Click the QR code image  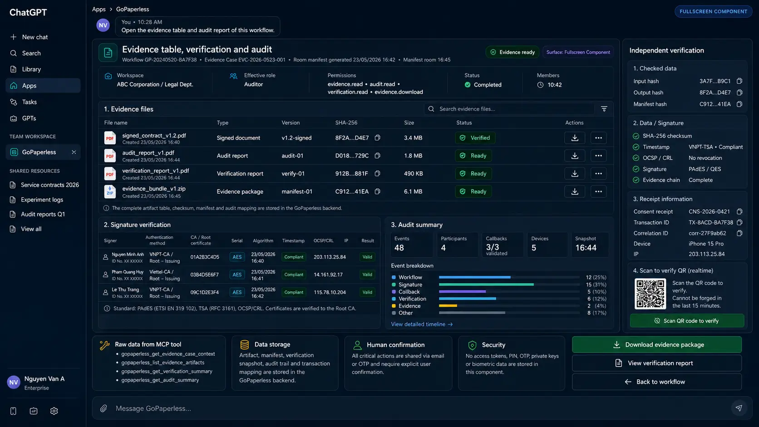pyautogui.click(x=650, y=294)
